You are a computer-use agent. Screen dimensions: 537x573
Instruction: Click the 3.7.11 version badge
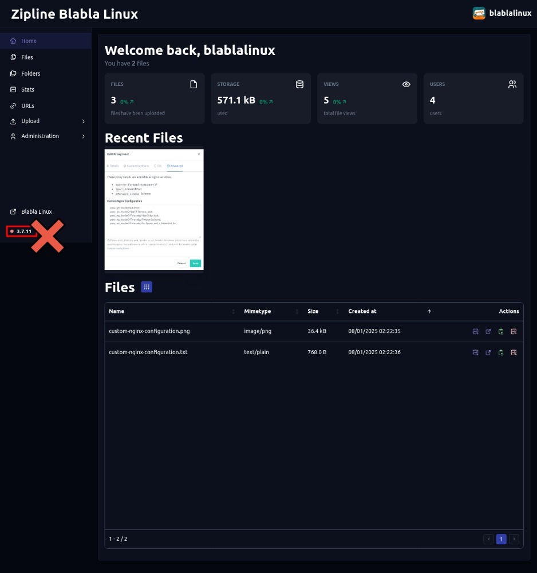[22, 231]
